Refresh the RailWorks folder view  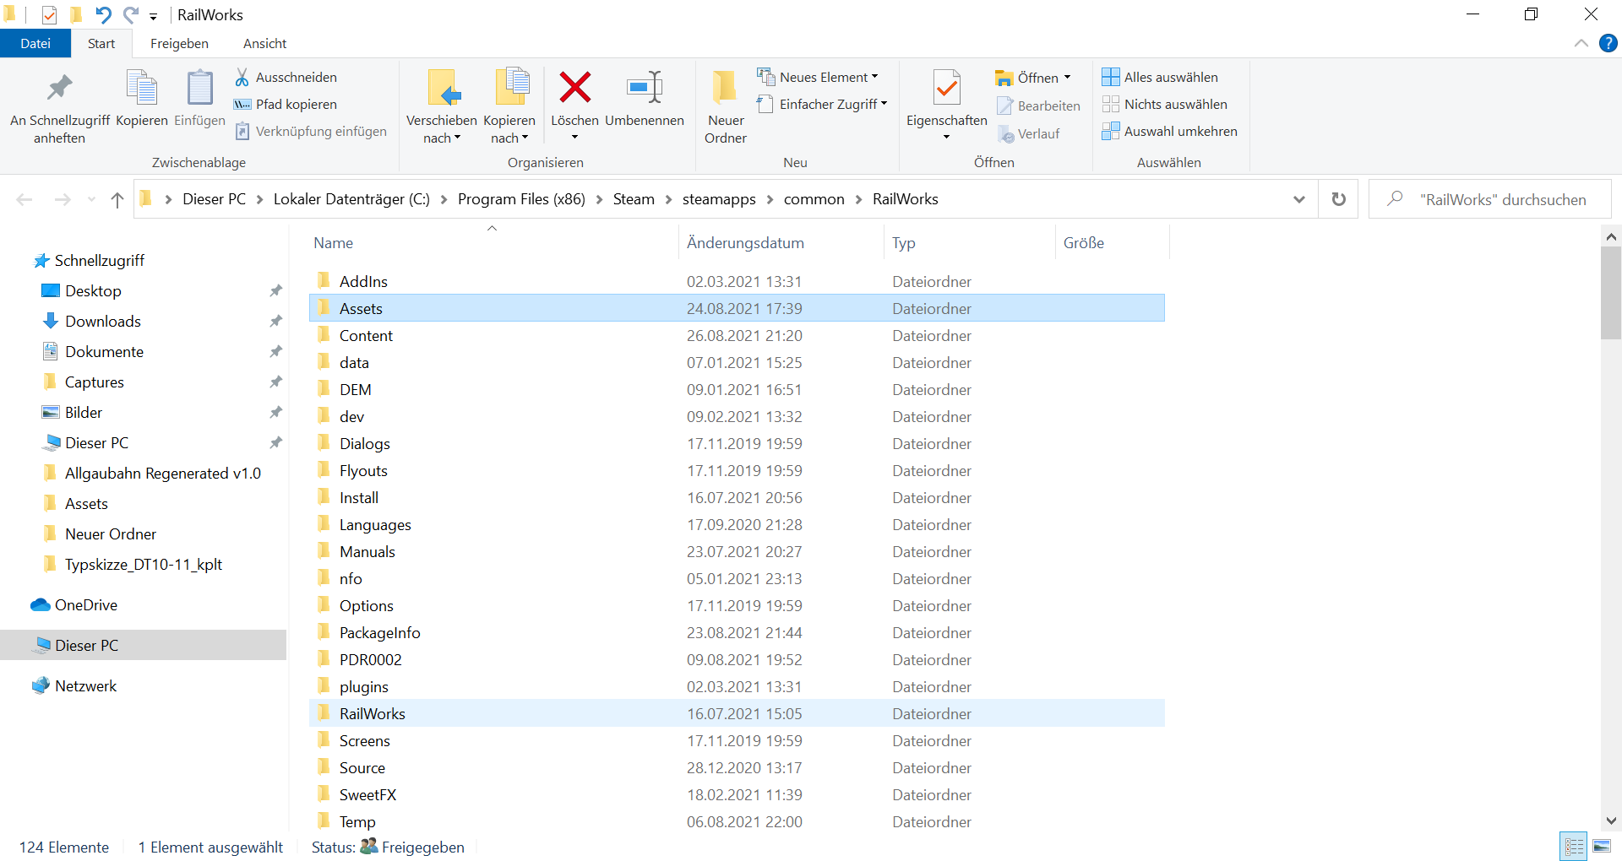[x=1339, y=199]
